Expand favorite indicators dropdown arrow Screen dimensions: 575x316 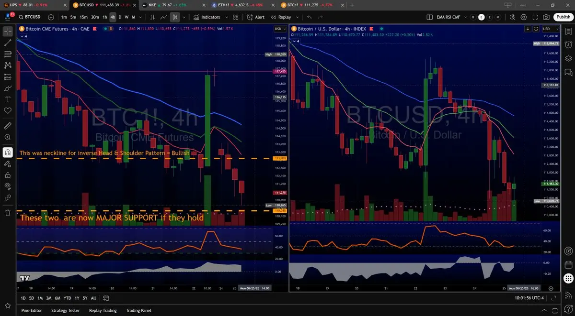(226, 17)
